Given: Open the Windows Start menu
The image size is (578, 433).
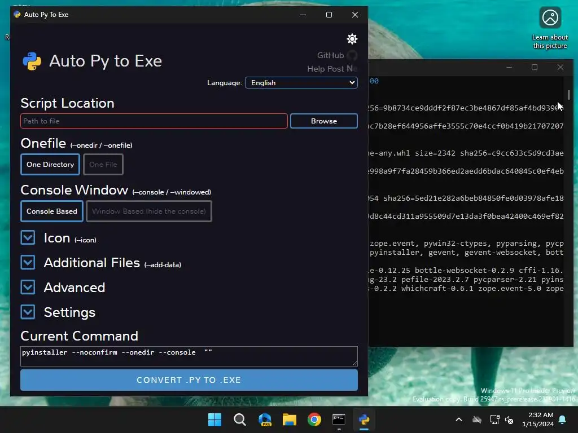Looking at the screenshot, I should click(214, 419).
